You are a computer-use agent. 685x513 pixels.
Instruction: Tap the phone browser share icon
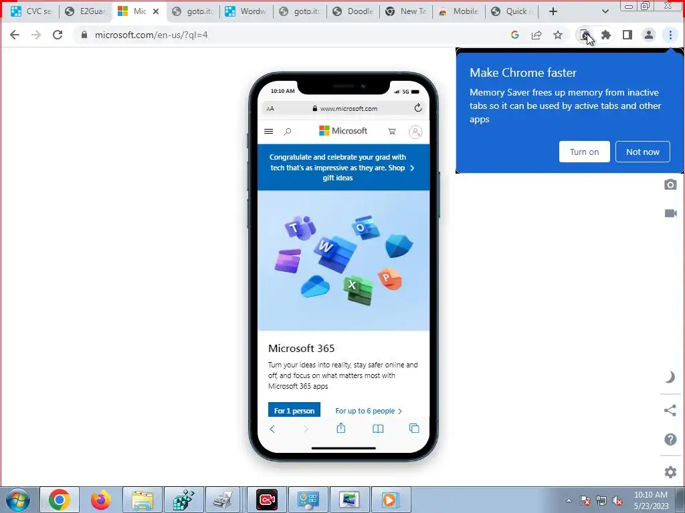[341, 428]
